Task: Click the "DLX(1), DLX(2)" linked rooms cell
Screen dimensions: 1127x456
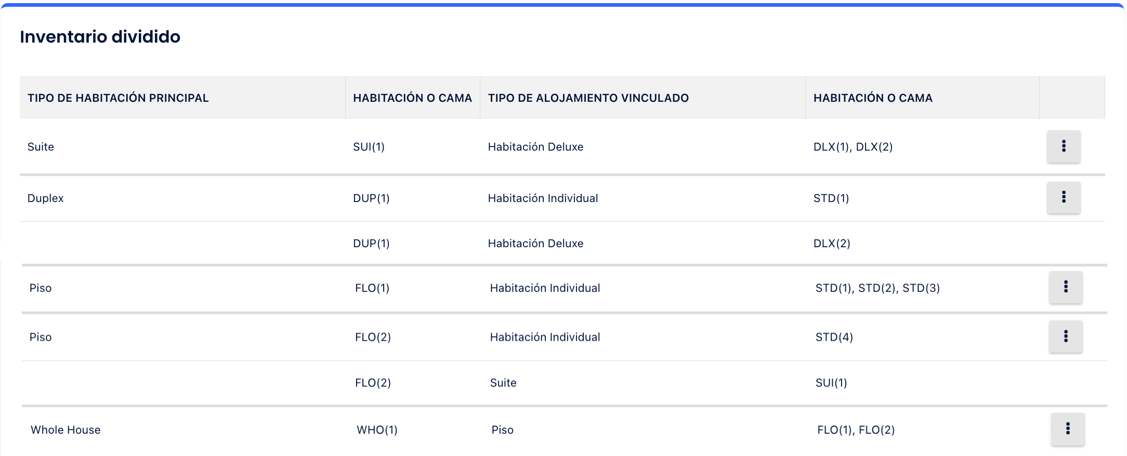Action: click(853, 147)
